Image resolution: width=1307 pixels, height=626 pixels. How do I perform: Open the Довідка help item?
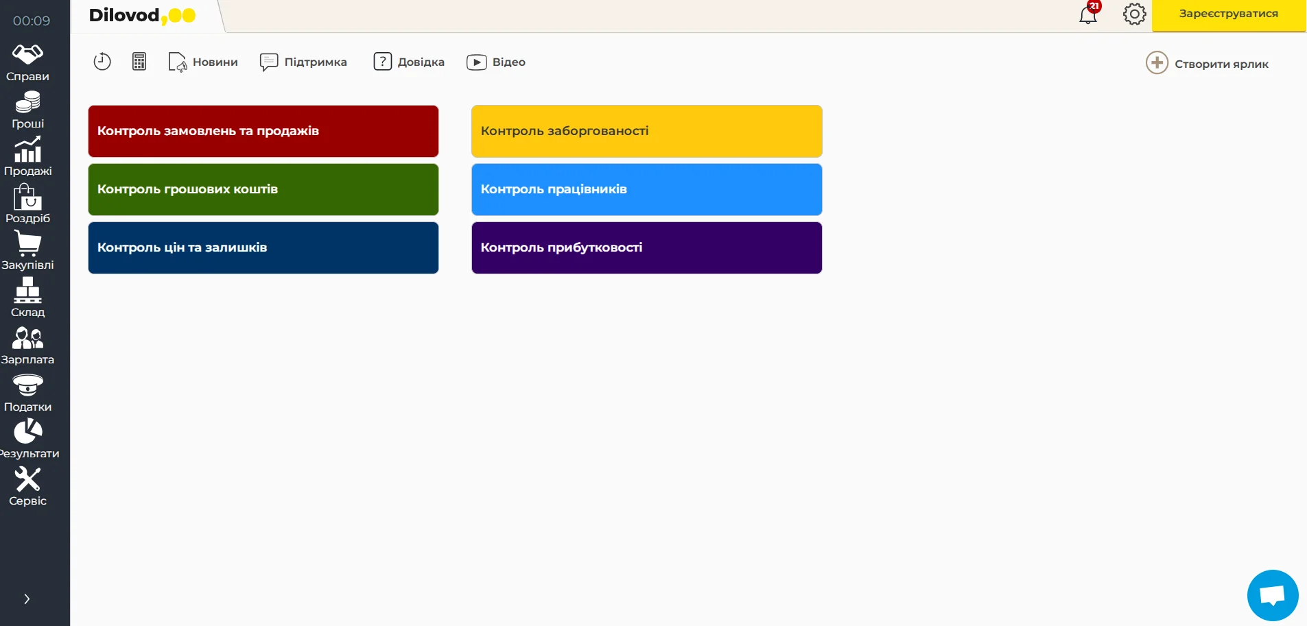[x=409, y=62]
